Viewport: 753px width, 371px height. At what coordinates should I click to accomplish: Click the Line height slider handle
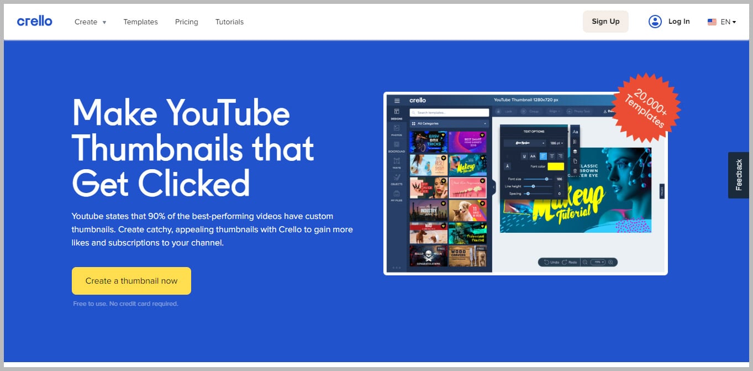pyautogui.click(x=533, y=186)
